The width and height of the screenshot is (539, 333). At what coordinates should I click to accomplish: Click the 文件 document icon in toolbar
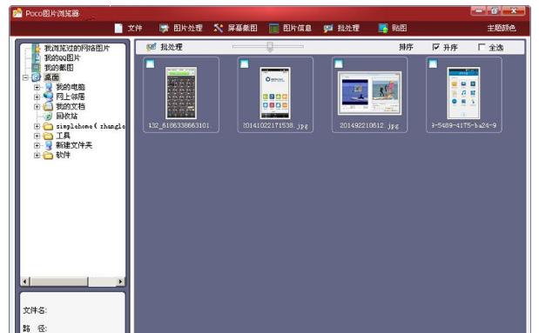coord(118,28)
